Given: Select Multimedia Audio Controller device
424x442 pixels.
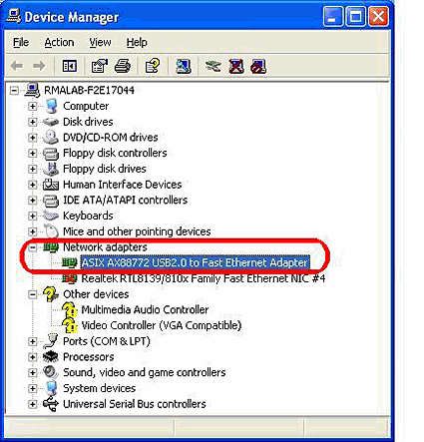Looking at the screenshot, I should (x=145, y=309).
